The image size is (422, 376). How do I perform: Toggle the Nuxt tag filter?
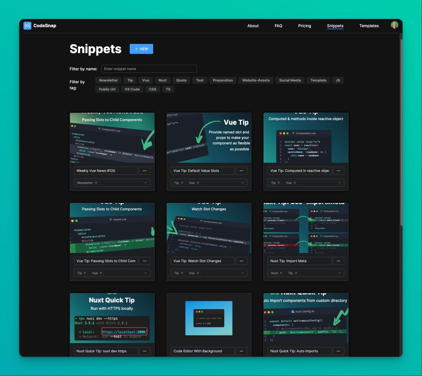click(162, 80)
